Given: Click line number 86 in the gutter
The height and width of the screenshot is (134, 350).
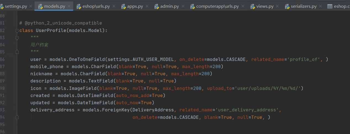Looking at the screenshot, I should (x=2, y=59).
